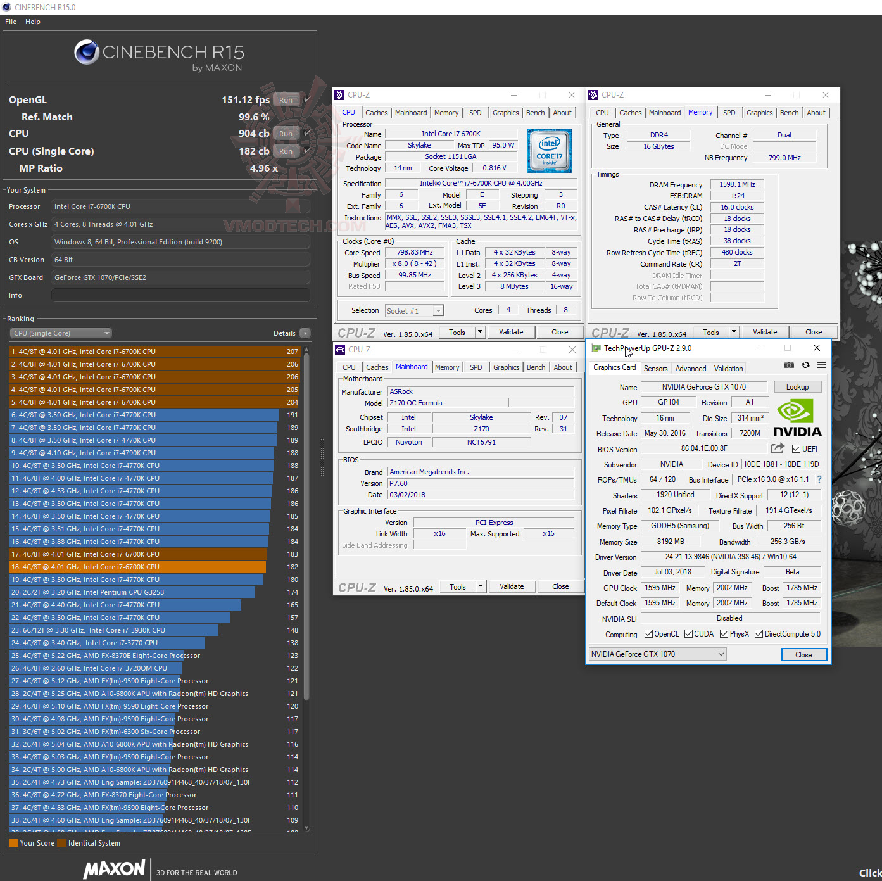Switch to the Sensors tab in GPU-Z

click(x=655, y=368)
